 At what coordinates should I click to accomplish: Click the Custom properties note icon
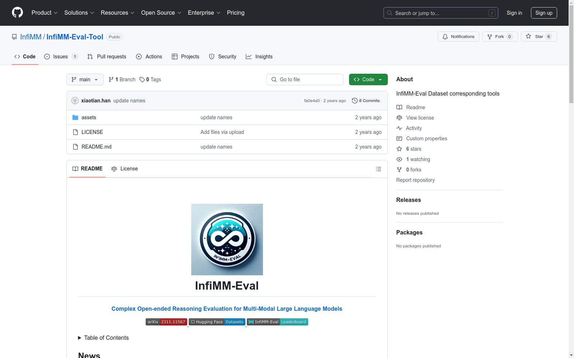[x=399, y=139]
